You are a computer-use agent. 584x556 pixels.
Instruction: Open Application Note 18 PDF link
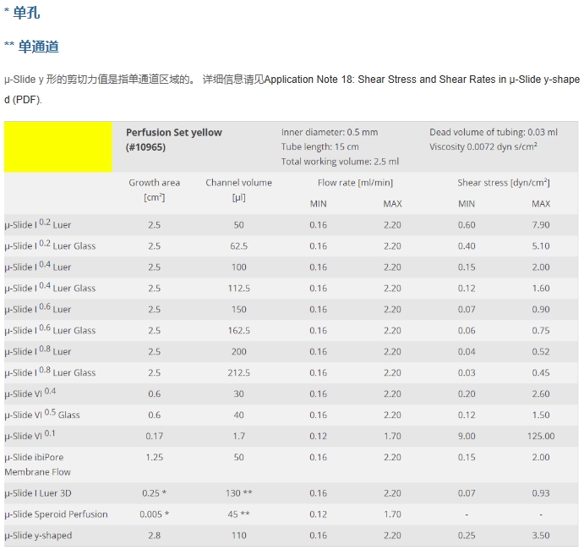[x=292, y=90]
